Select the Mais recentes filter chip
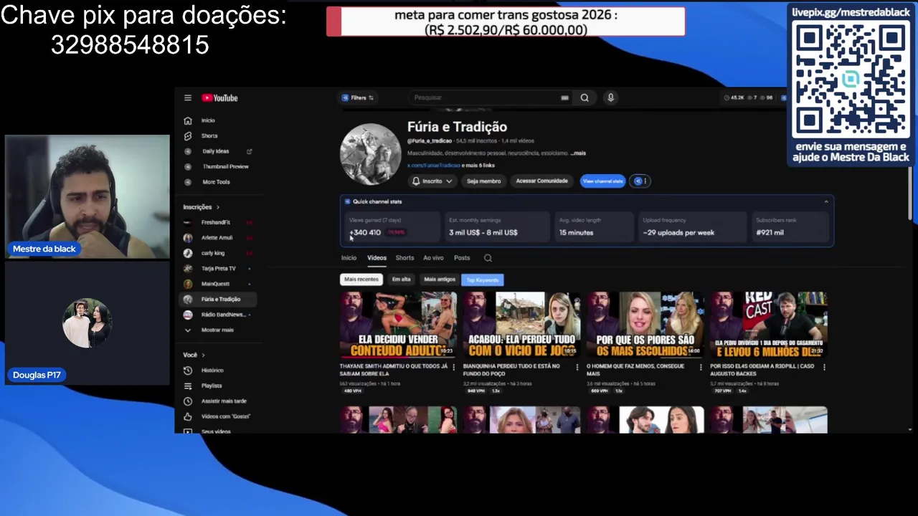 [x=361, y=279]
